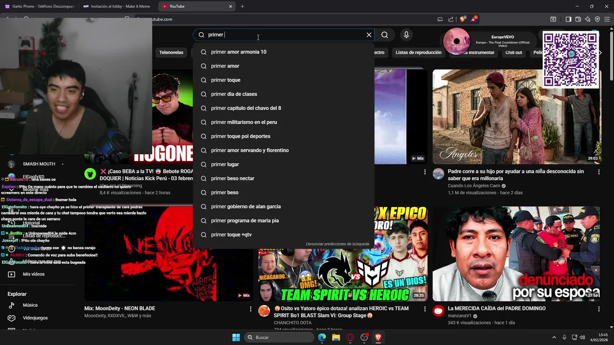Start voice search with the microphone icon

click(406, 35)
